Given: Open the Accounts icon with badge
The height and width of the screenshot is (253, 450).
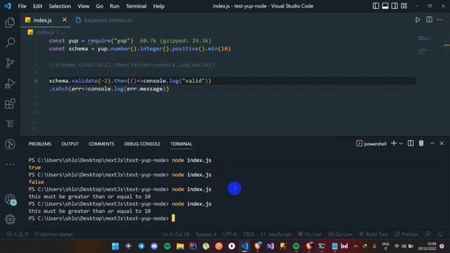Looking at the screenshot, I should [11, 200].
